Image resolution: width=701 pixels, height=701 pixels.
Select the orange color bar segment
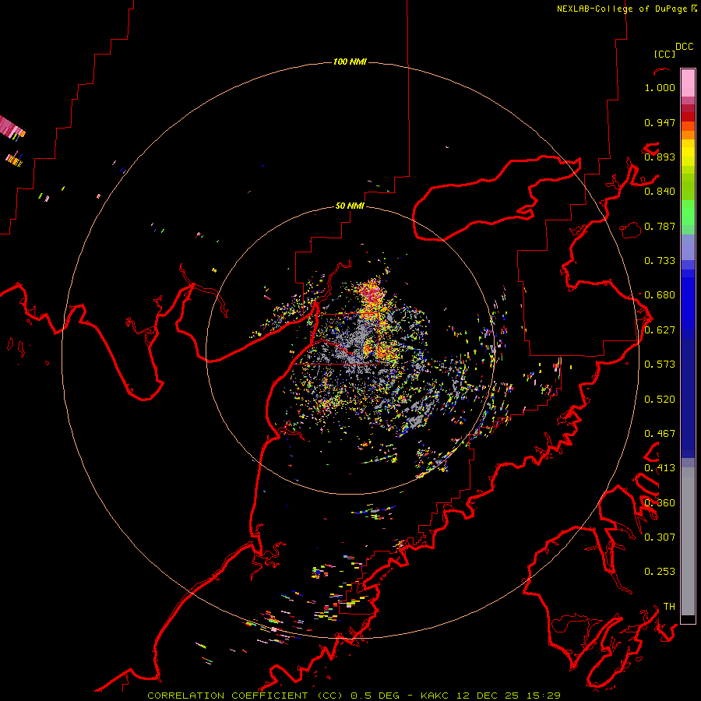tap(688, 135)
